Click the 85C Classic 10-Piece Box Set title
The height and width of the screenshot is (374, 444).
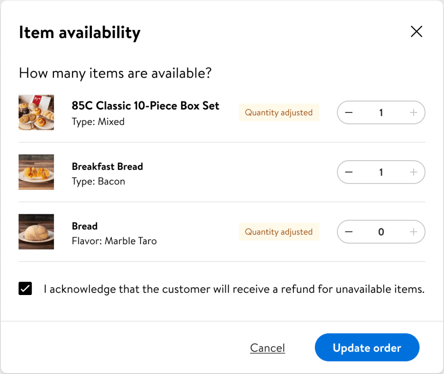pos(145,106)
